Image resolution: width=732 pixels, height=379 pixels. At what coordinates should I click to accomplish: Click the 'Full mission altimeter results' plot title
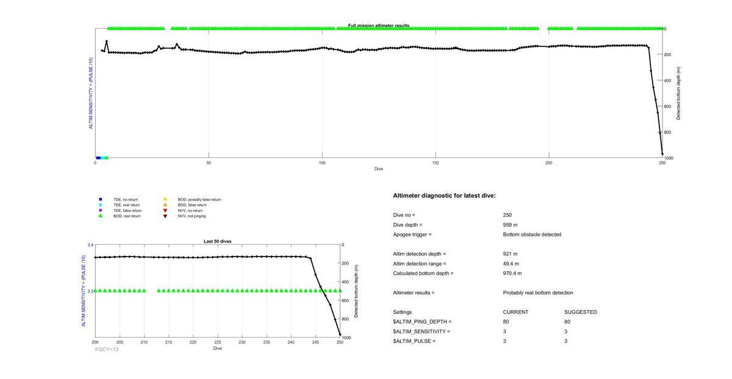(x=379, y=26)
